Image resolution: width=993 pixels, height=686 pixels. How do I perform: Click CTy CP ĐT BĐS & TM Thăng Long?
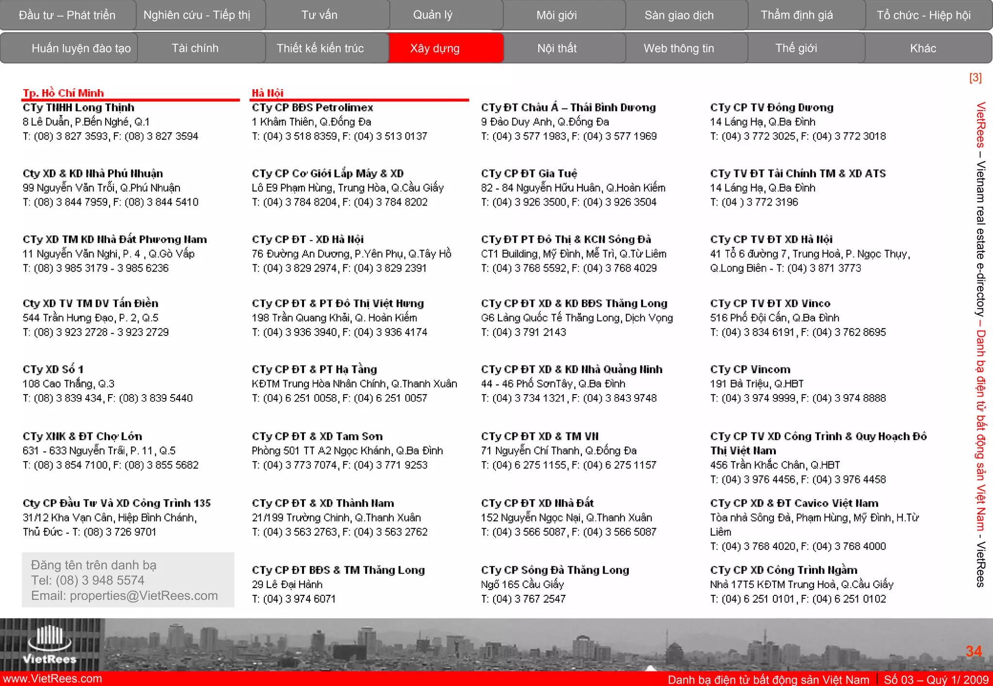pos(338,570)
